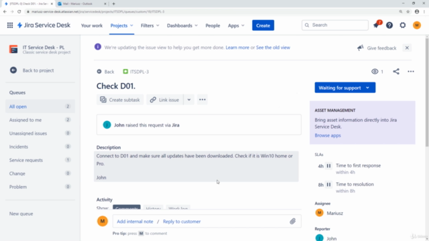Click the page vertical scrollbar
The image size is (429, 241).
(427, 92)
